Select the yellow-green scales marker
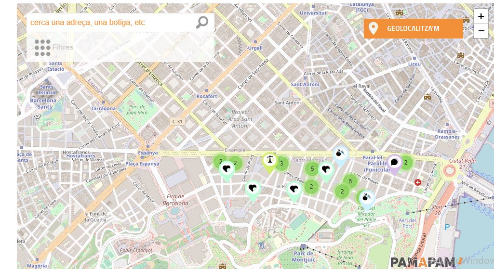This screenshot has height=269, width=494. click(270, 162)
